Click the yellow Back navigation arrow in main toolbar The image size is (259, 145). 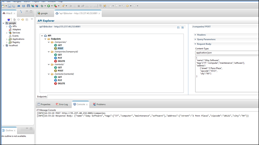pos(127,6)
